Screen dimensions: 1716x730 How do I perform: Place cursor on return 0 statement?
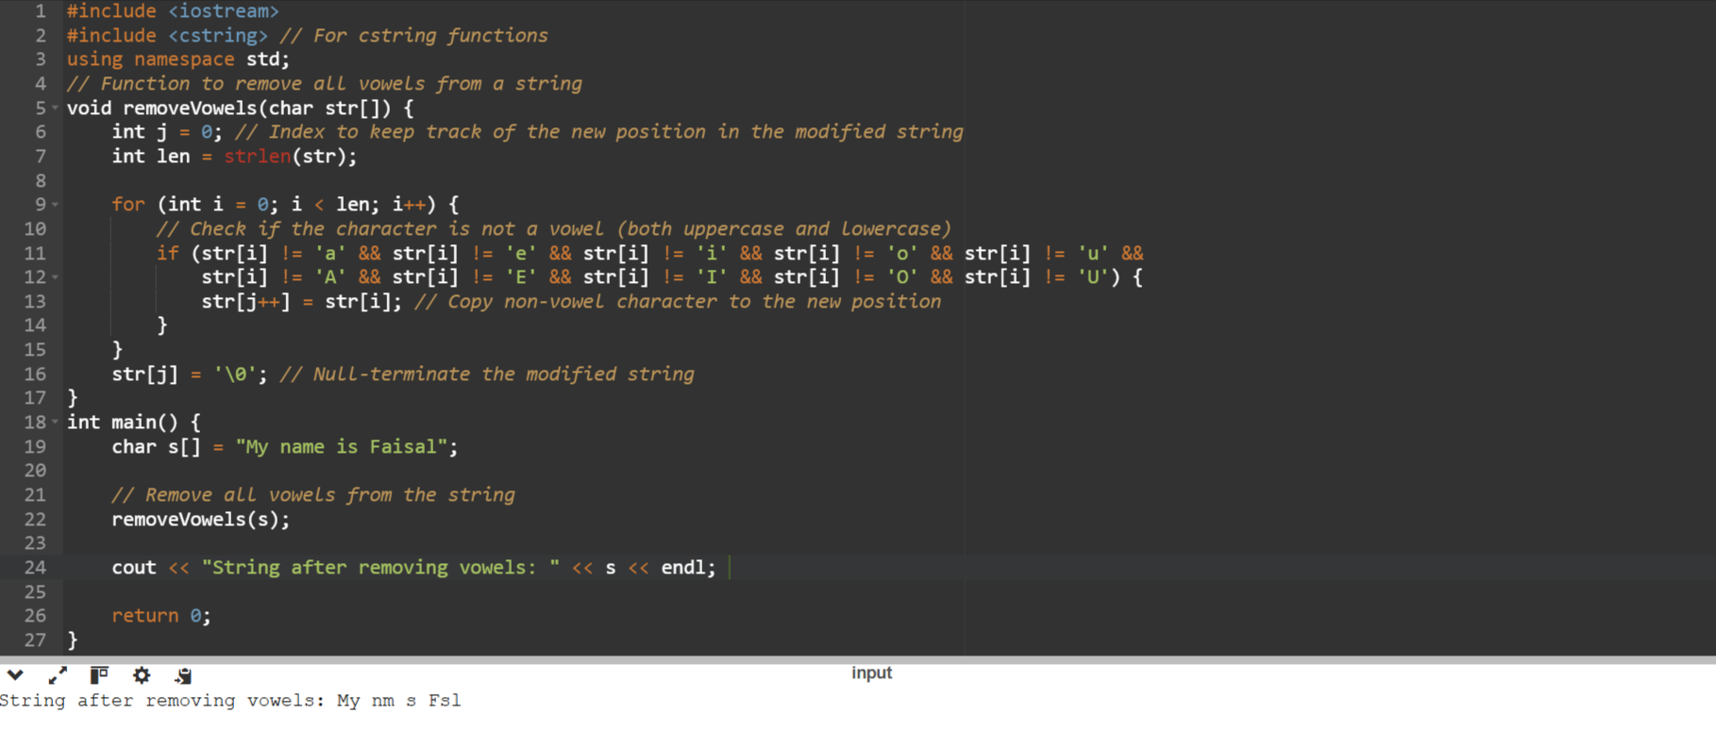tap(160, 616)
